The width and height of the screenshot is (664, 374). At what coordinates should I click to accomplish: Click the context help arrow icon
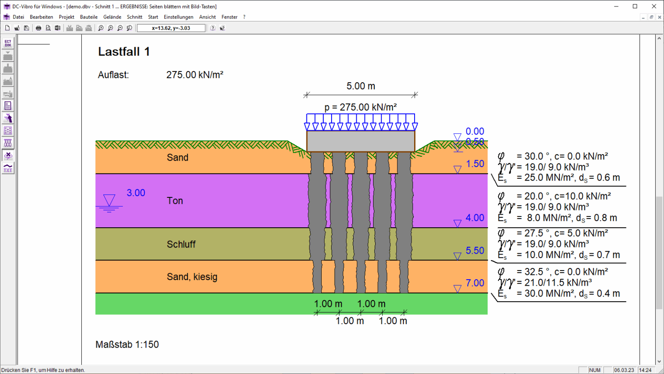[x=223, y=28]
